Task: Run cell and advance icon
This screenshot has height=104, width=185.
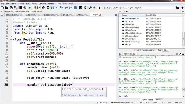Action: coord(39,8)
